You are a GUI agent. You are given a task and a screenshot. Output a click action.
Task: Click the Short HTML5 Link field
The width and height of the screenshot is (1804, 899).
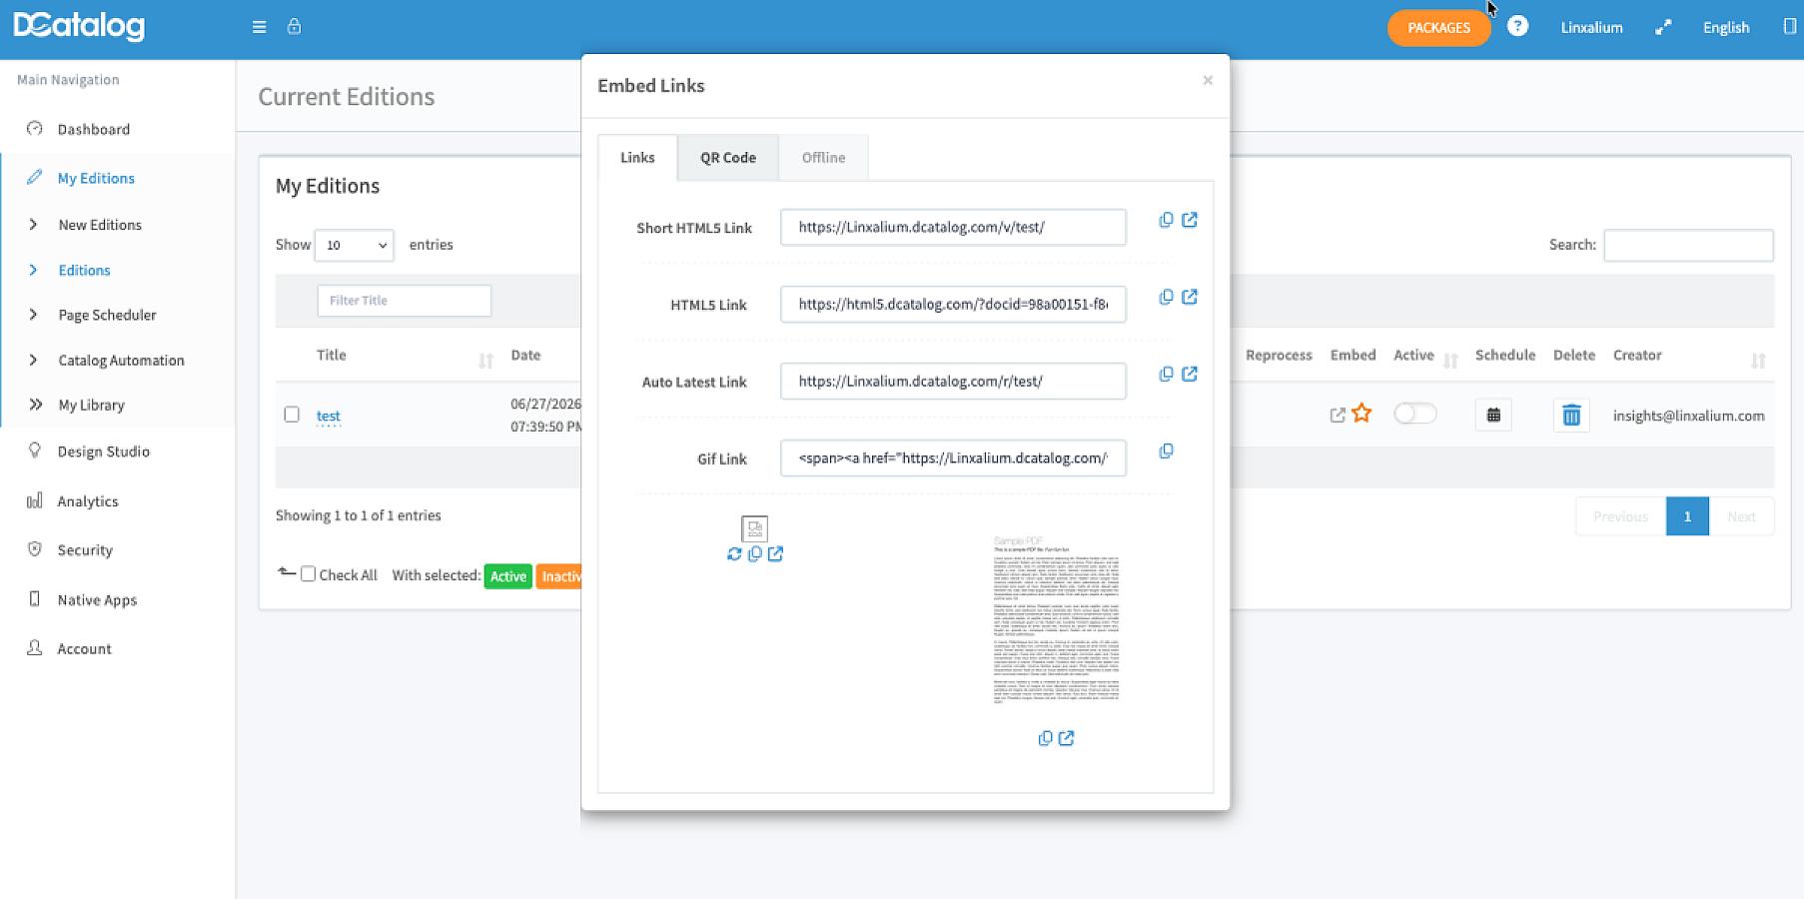pyautogui.click(x=953, y=227)
